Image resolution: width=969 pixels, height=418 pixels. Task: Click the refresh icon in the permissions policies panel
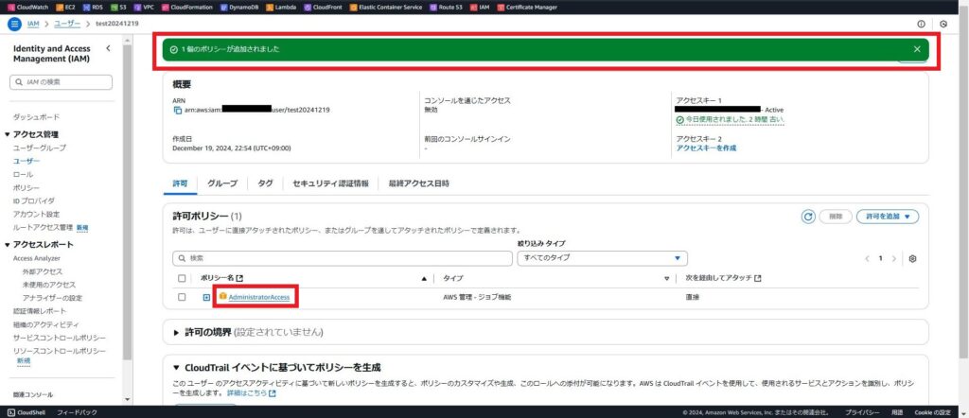pyautogui.click(x=808, y=217)
